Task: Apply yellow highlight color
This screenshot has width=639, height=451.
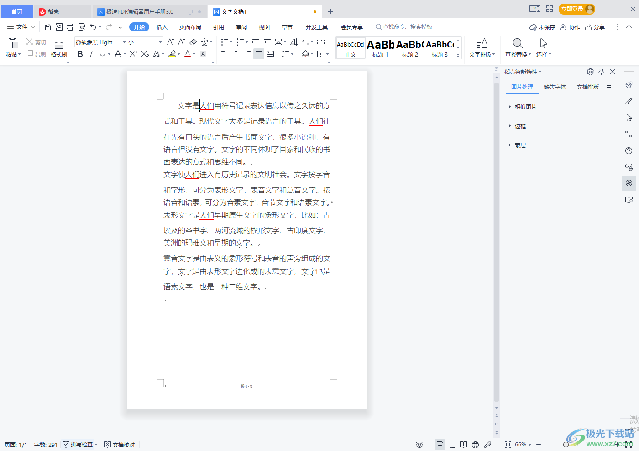Action: [172, 54]
